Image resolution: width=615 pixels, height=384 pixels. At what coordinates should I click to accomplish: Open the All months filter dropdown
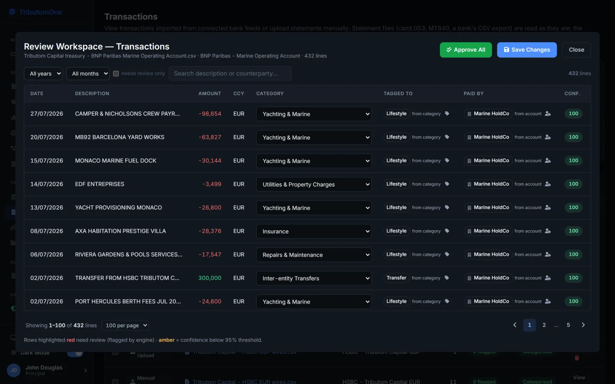coord(88,73)
